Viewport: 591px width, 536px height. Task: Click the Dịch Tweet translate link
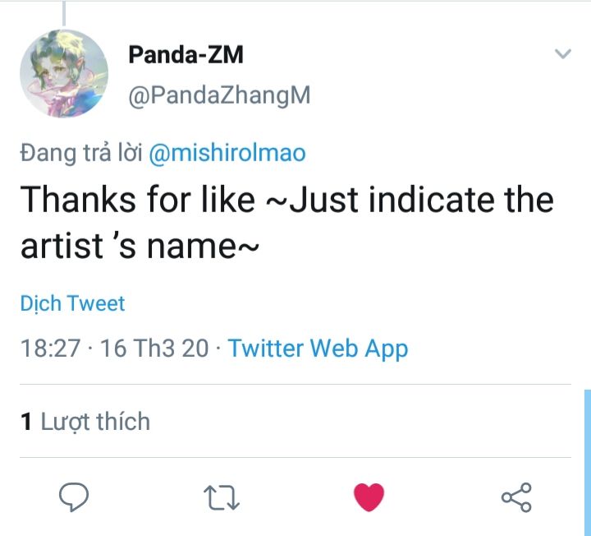coord(72,303)
